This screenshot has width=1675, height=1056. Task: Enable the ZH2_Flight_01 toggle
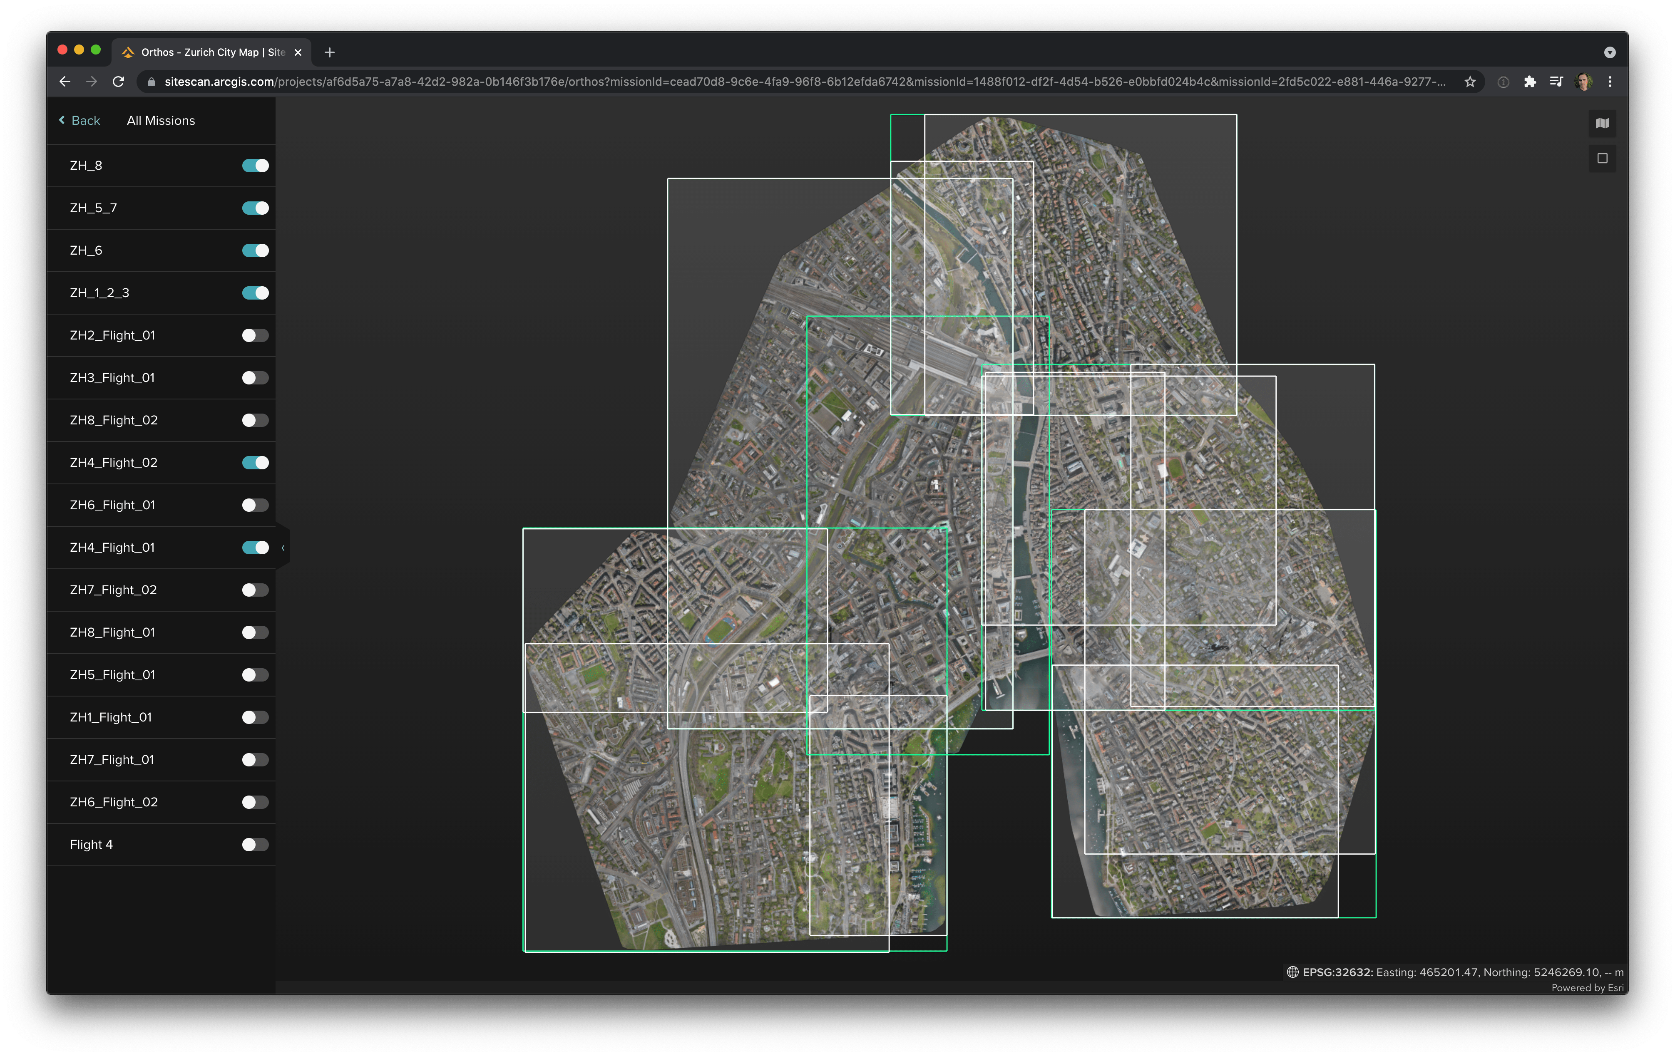point(255,335)
